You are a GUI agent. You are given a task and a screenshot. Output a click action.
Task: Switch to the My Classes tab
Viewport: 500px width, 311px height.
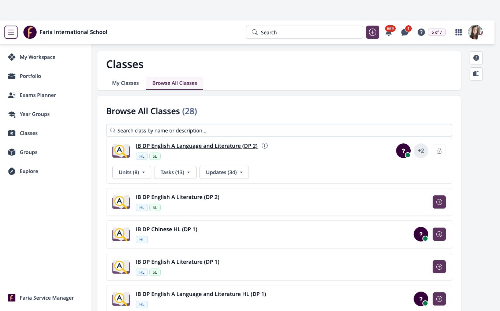[126, 83]
